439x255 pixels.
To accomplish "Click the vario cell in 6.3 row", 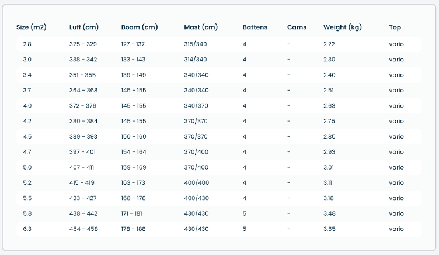I will coord(396,229).
